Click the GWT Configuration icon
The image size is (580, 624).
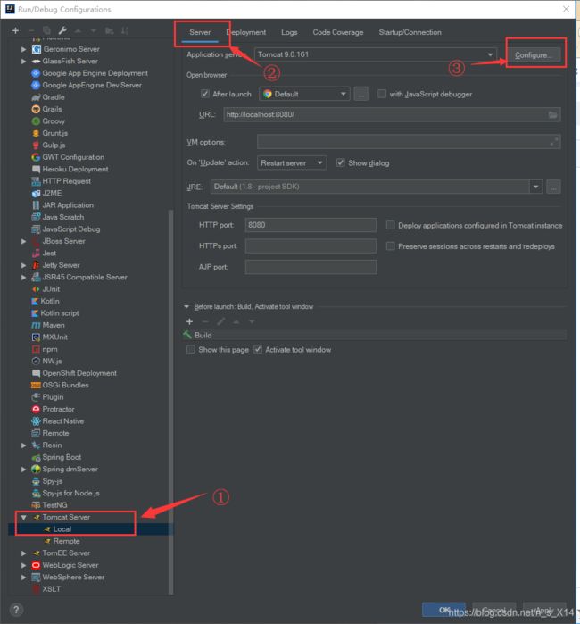tap(36, 157)
